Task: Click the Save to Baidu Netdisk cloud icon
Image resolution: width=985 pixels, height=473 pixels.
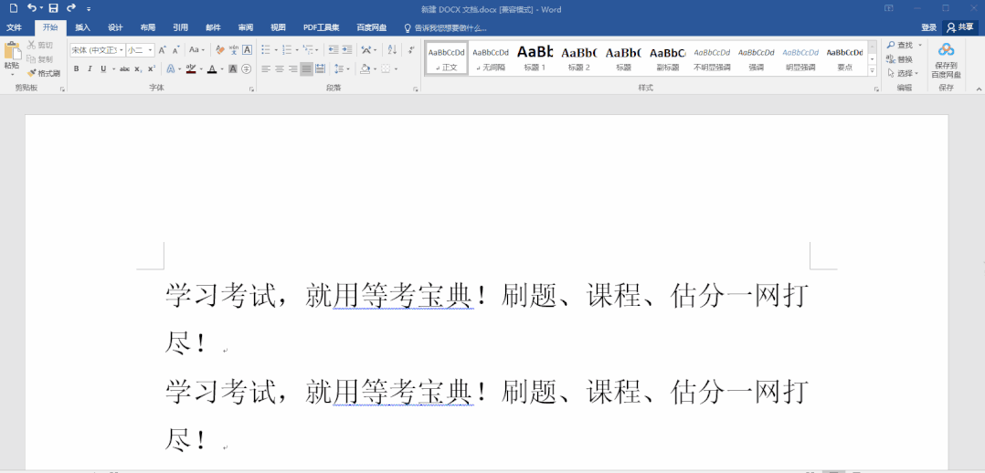Action: 946,49
